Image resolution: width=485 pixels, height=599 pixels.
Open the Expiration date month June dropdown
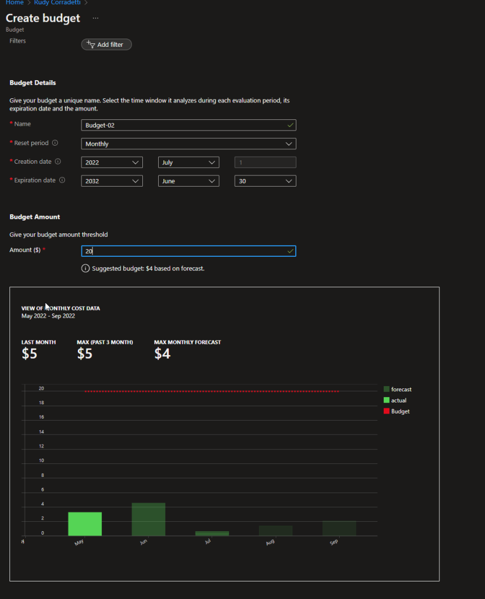coord(189,181)
